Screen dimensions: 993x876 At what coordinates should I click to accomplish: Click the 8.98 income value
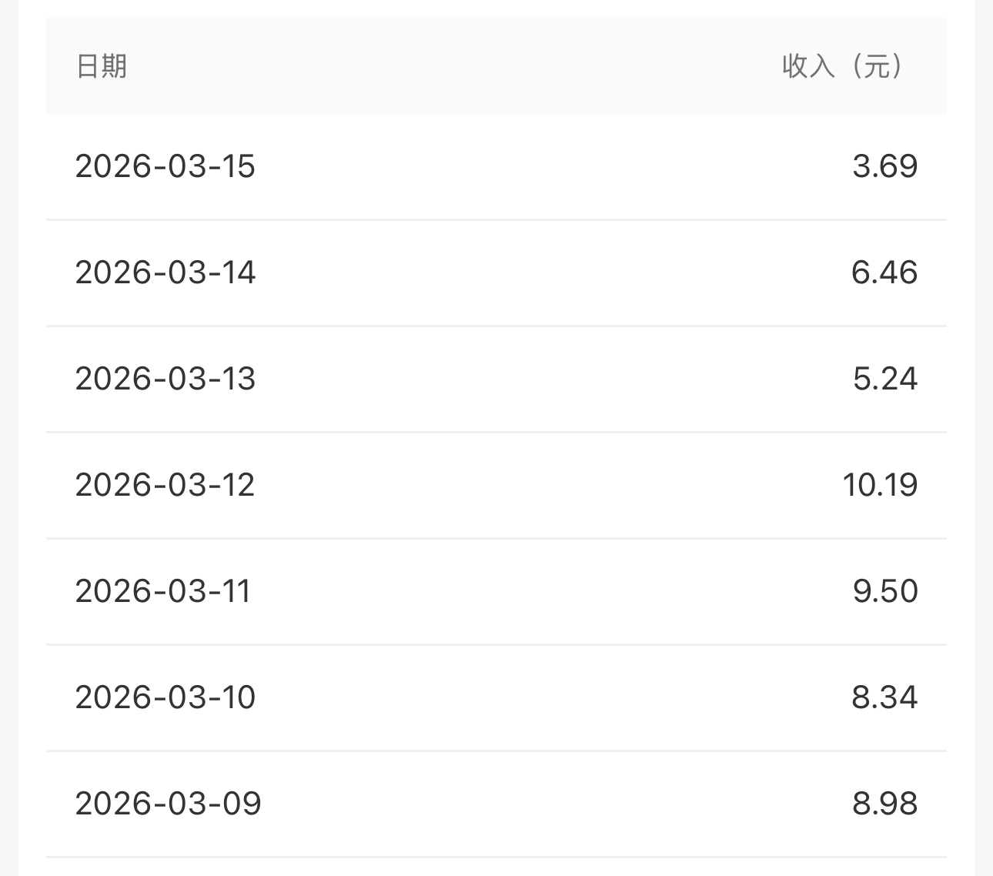click(884, 804)
